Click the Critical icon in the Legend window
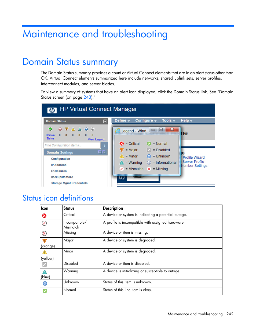The height and width of the screenshot is (332, 256). coord(122,144)
